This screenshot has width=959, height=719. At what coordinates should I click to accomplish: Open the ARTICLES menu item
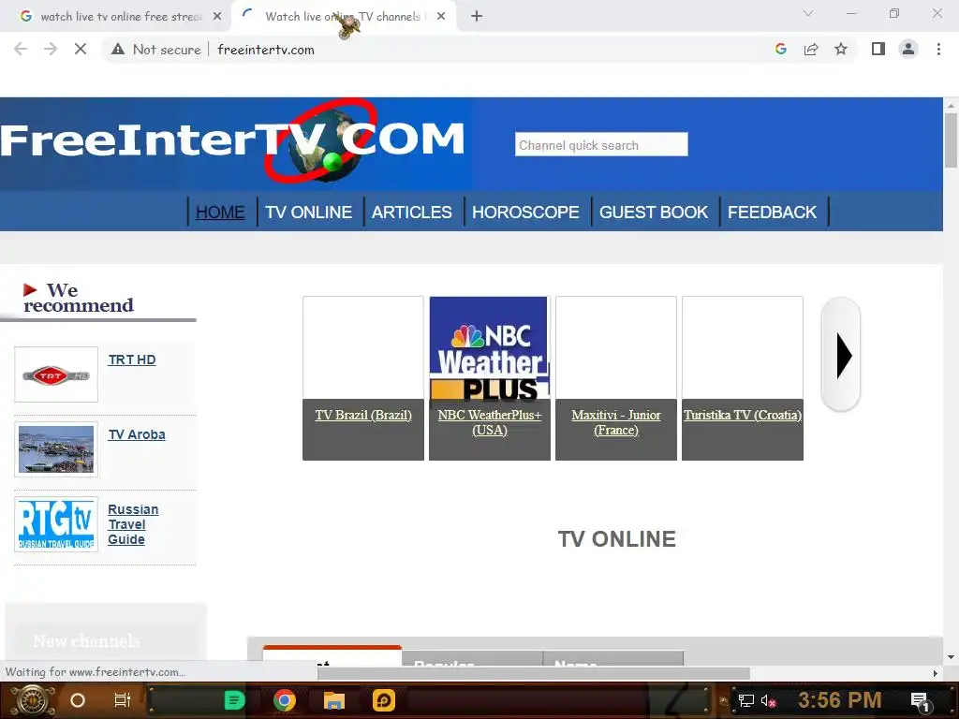(412, 213)
